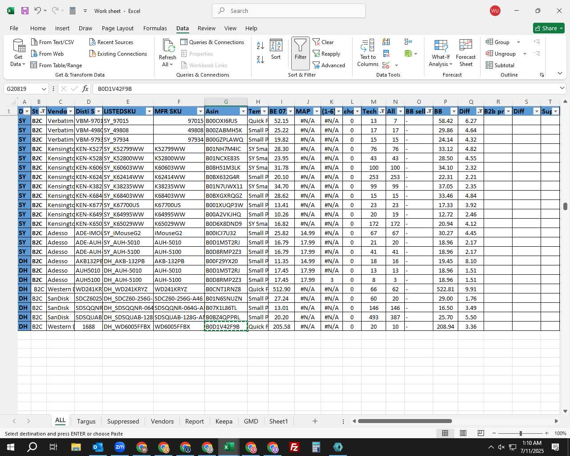570x456 pixels.
Task: Click the Insert Function fx icon
Action: [85, 89]
